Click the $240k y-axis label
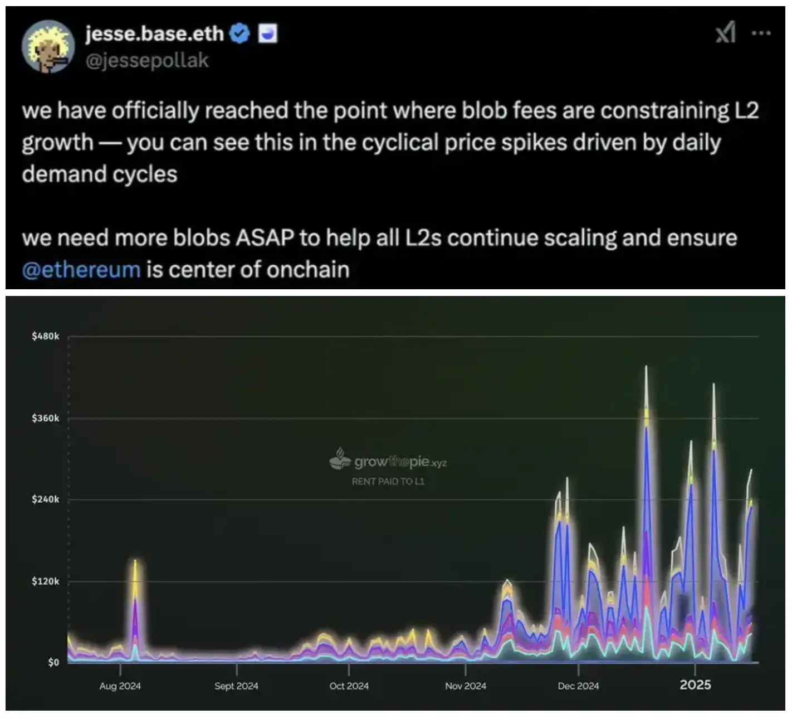 click(45, 499)
